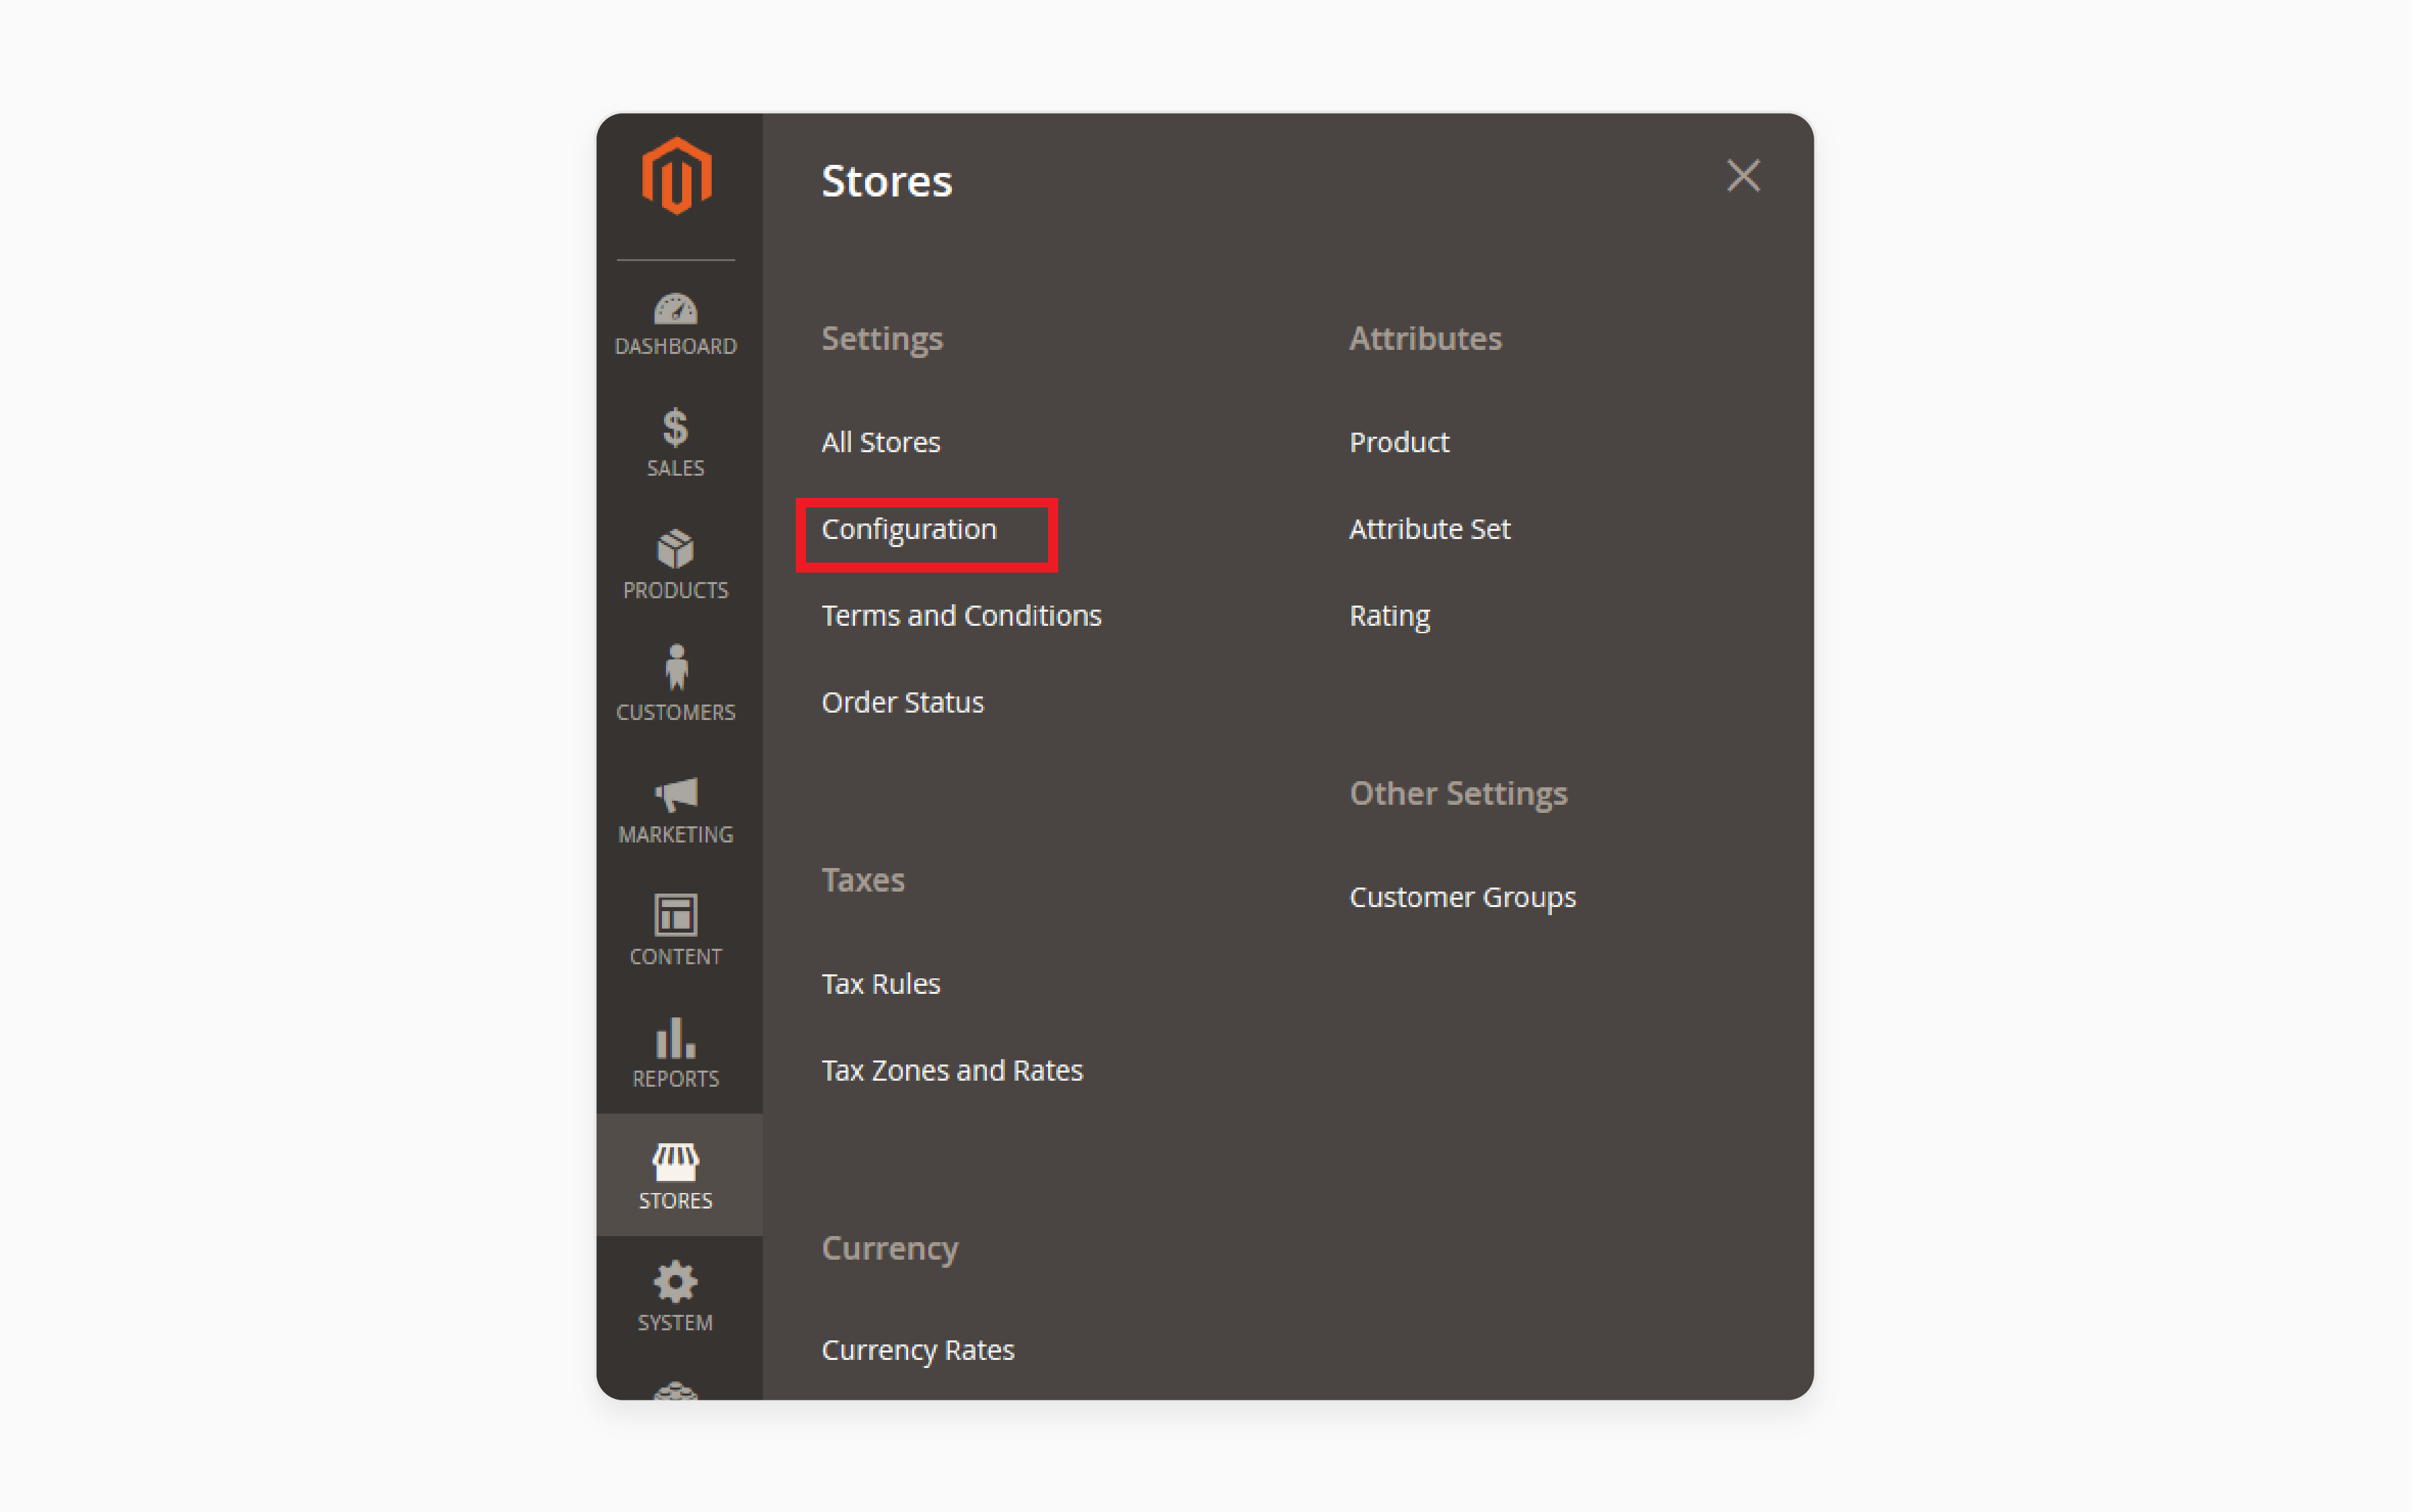
Task: Open Tax Rules
Action: (x=881, y=984)
